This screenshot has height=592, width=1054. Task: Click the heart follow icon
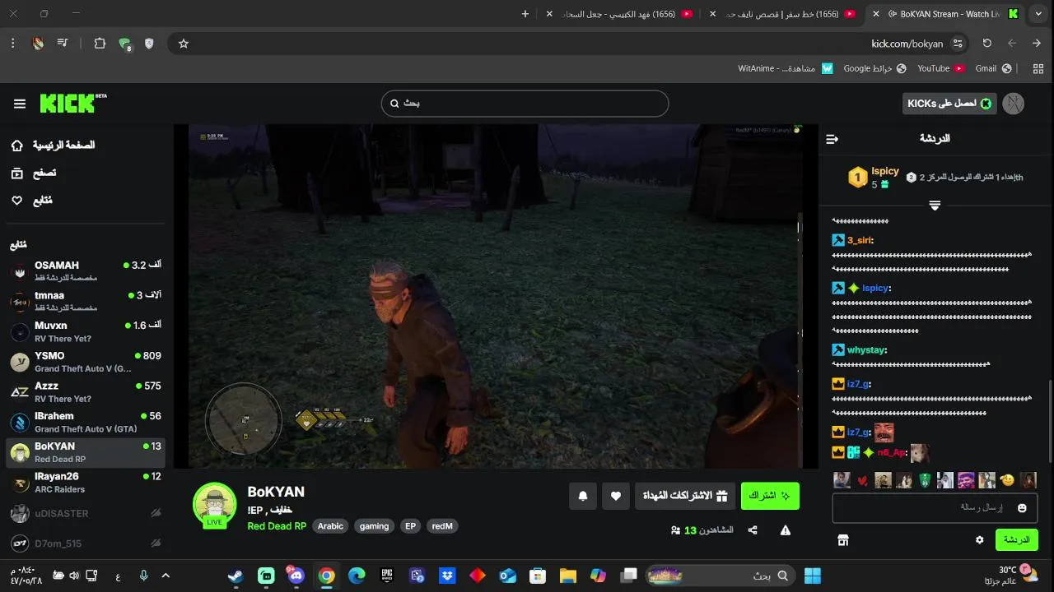616,496
